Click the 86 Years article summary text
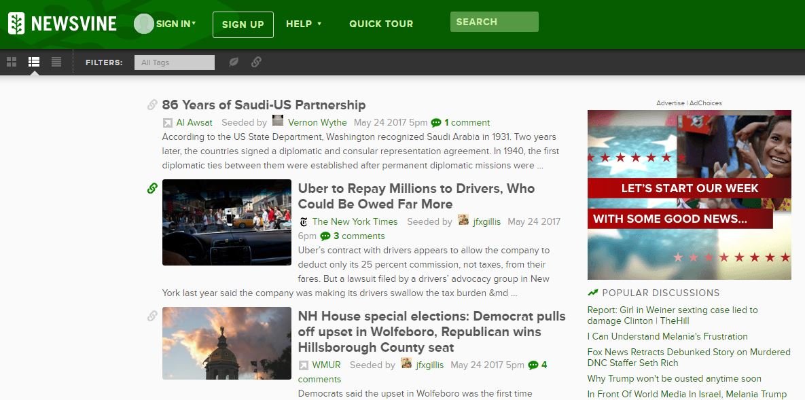Viewport: 805px width, 400px height. point(361,151)
